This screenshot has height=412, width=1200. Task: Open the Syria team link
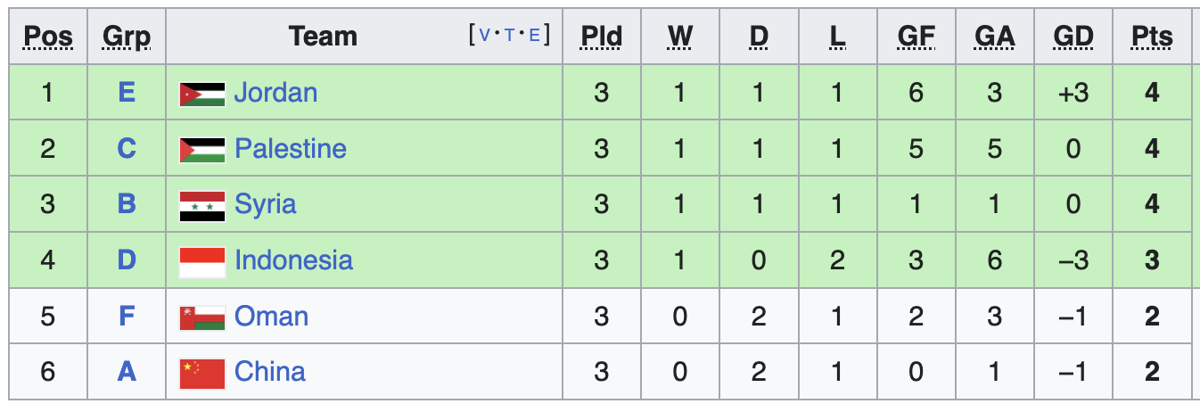tap(265, 204)
